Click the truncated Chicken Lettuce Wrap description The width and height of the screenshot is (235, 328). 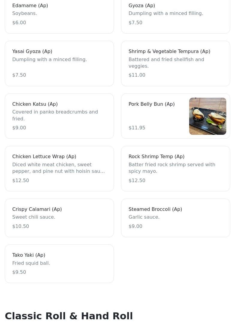[x=58, y=168]
